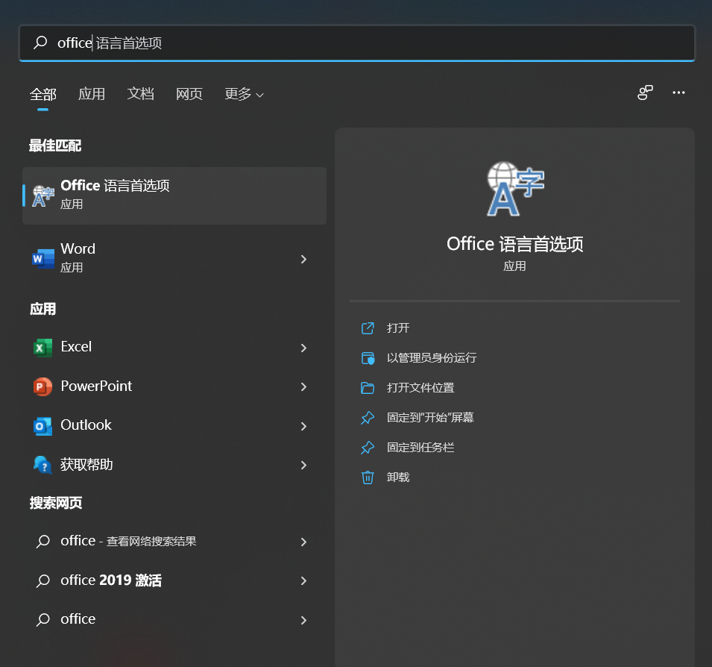Expand the PowerPoint result chevron

click(303, 386)
